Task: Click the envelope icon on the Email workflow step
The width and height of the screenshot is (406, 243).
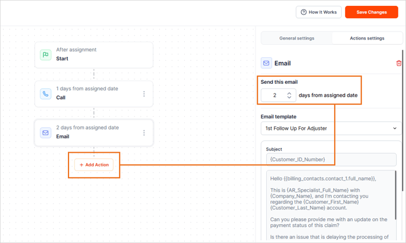Action: (45, 133)
